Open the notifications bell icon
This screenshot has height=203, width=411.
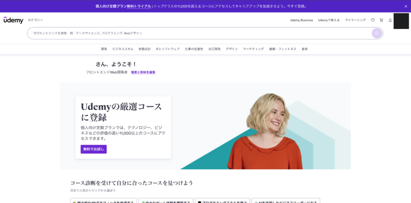coord(390,20)
